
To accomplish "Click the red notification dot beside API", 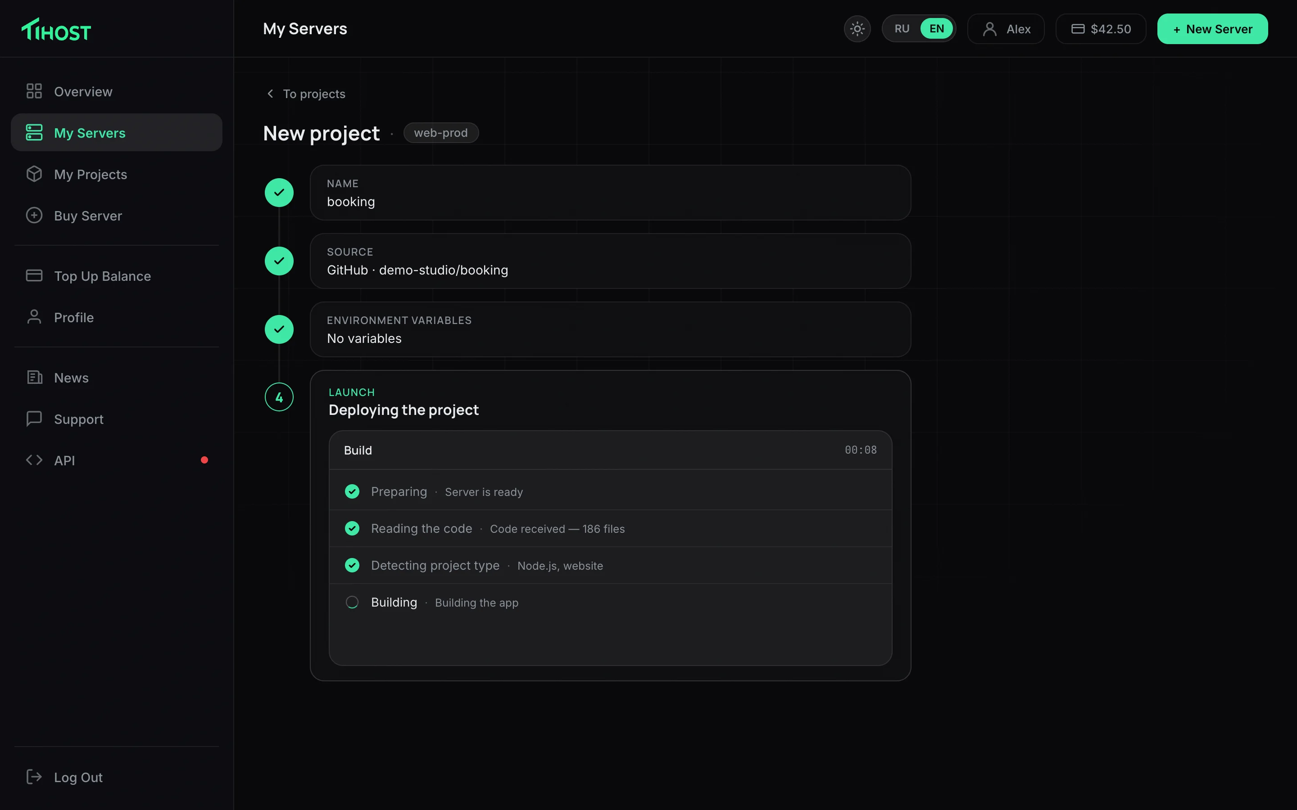I will [204, 460].
